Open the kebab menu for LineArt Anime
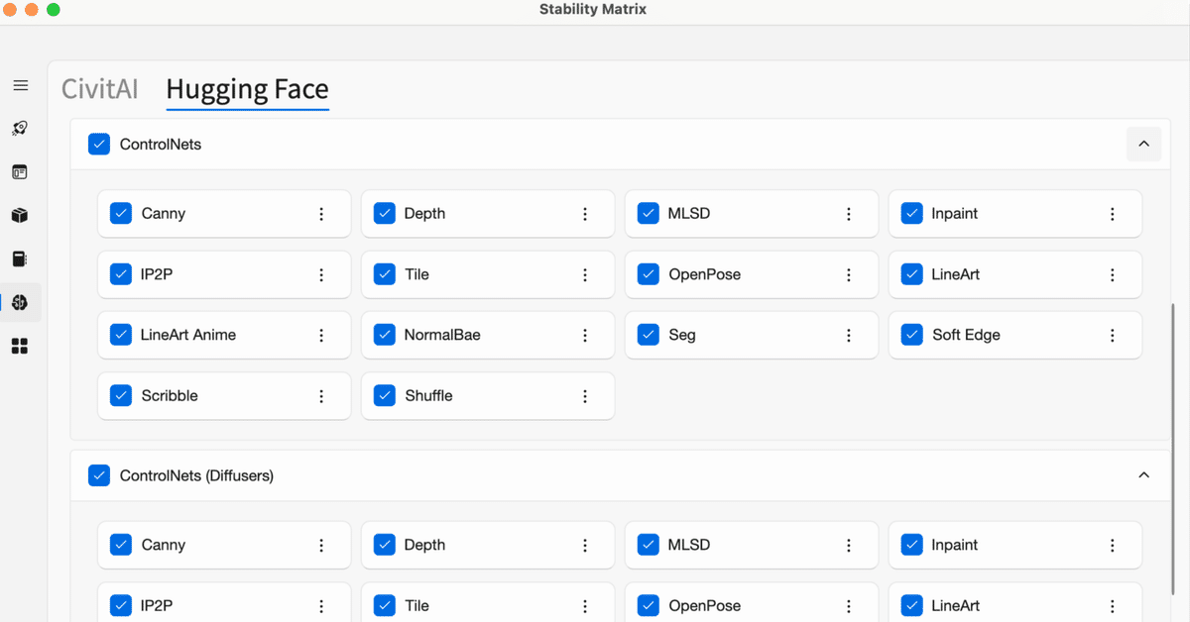The width and height of the screenshot is (1190, 622). (x=320, y=335)
